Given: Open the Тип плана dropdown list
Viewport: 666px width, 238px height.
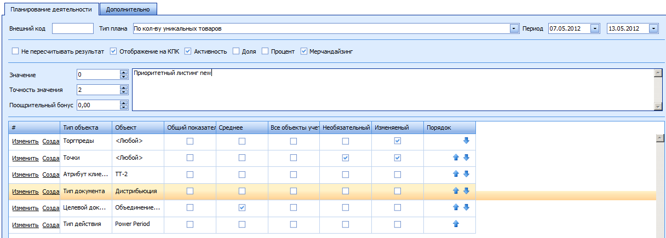Looking at the screenshot, I should pyautogui.click(x=514, y=28).
